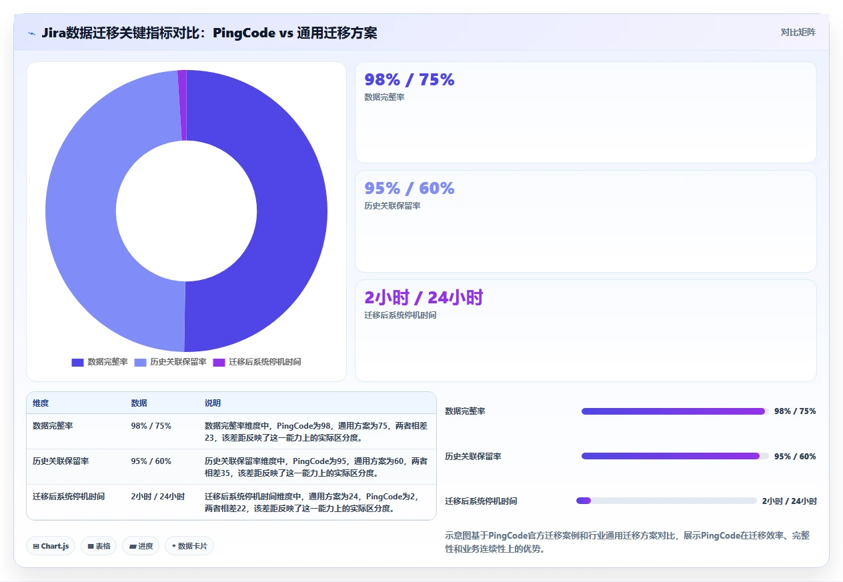843x582 pixels.
Task: Click the lightning icon beside the Jira title
Action: coord(31,33)
